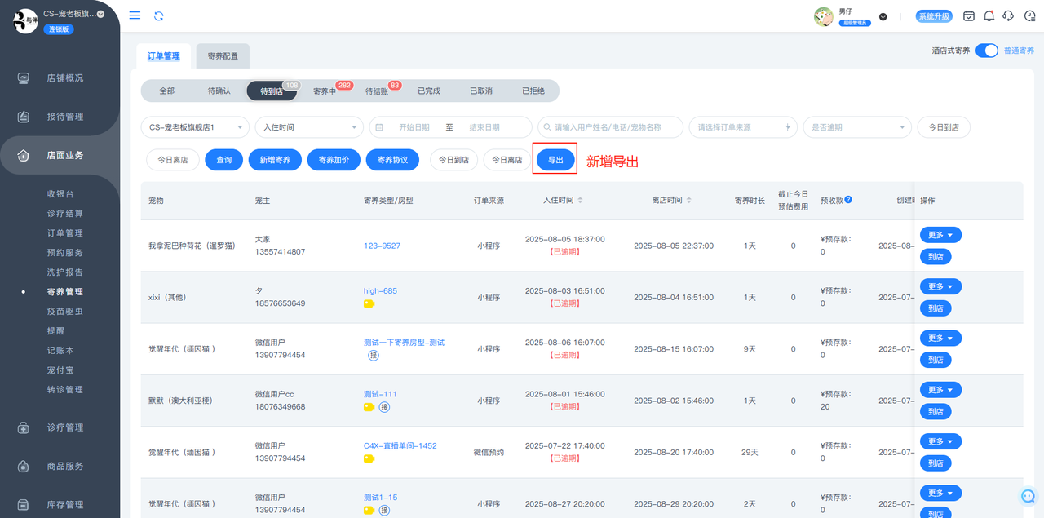The height and width of the screenshot is (518, 1044).
Task: Open 更多 dropdown for 我拿泥巴种荷花 row
Action: pos(940,235)
